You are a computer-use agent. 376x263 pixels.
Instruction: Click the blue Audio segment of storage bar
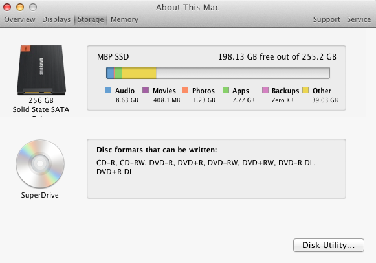110,73
